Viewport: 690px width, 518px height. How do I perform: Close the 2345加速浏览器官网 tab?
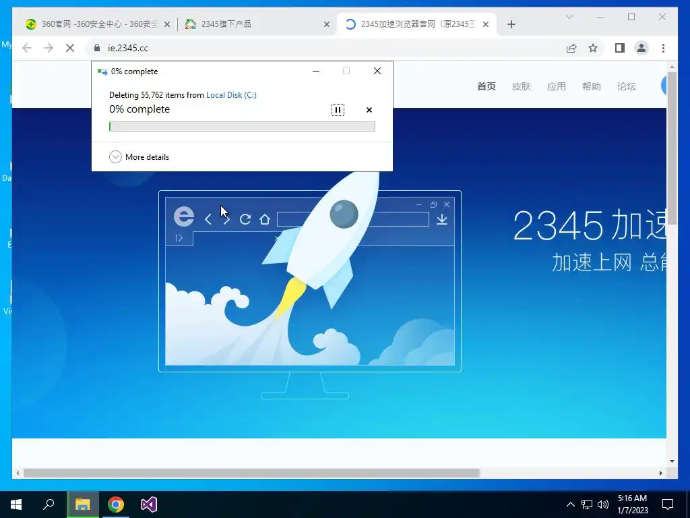point(486,24)
